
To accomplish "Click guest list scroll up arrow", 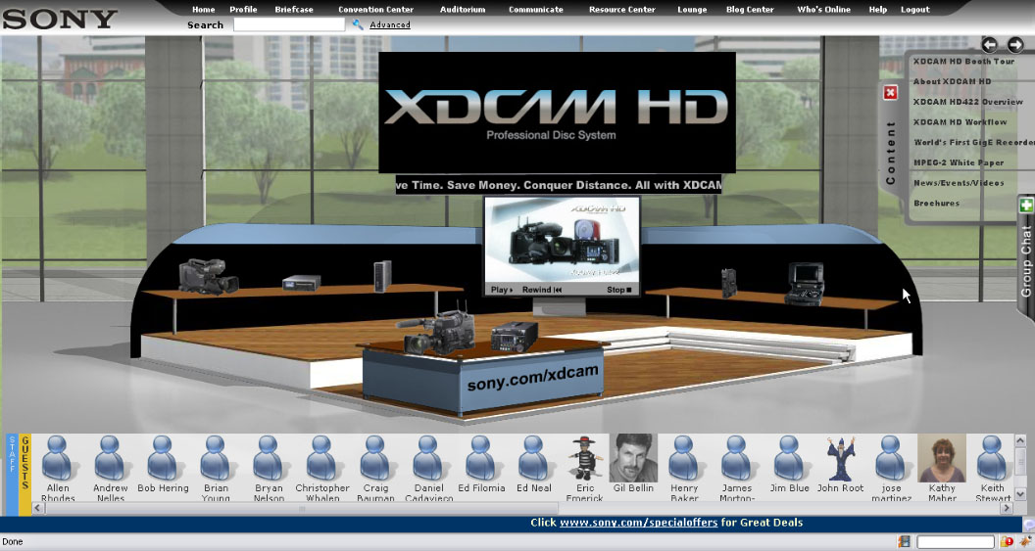I will 1020,439.
